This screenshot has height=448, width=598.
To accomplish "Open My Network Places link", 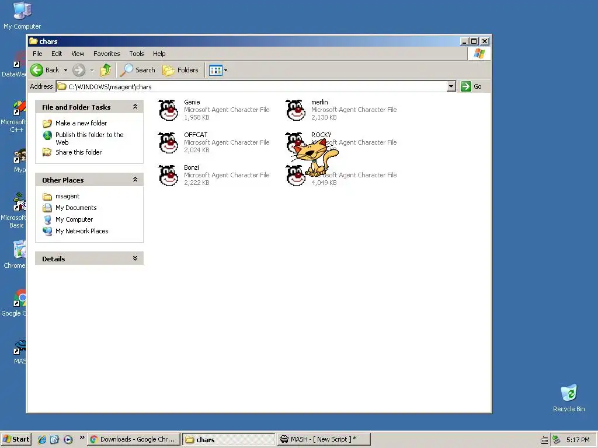I will (82, 231).
